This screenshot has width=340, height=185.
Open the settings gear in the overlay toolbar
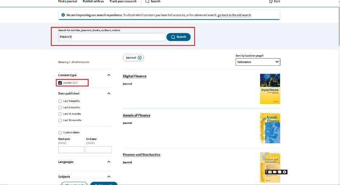[x=285, y=172]
